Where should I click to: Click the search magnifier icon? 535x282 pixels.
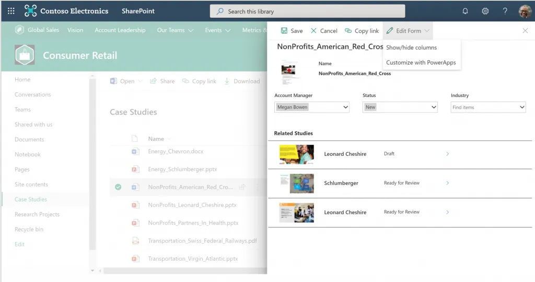[x=220, y=11]
